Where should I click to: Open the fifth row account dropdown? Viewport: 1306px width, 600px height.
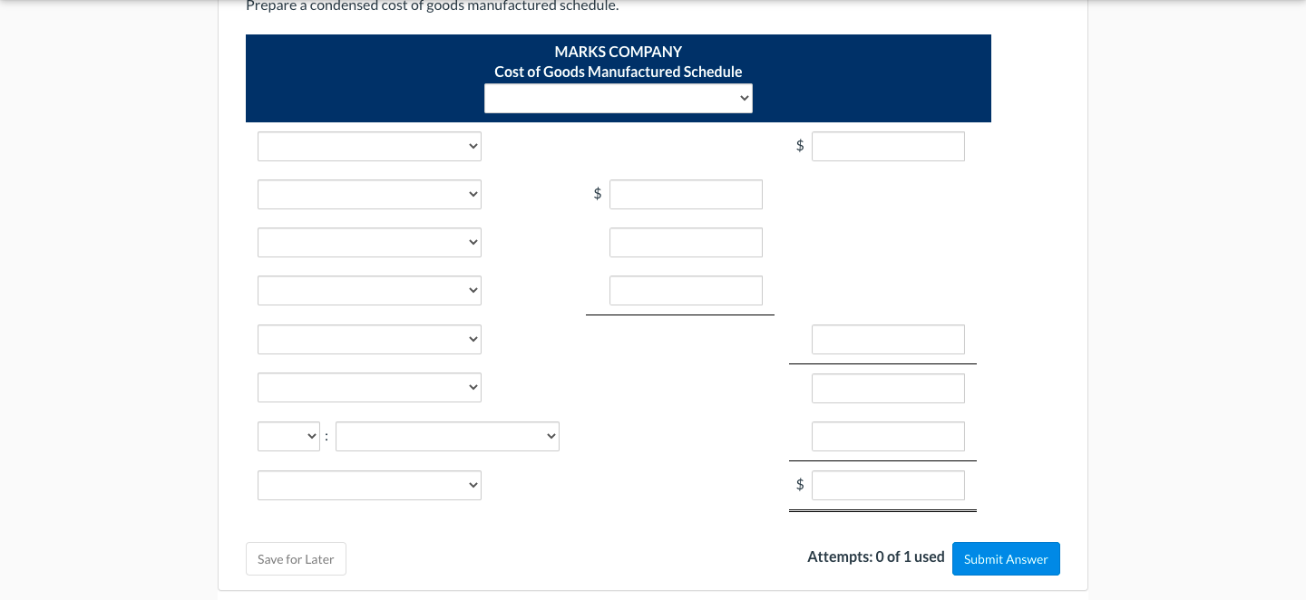click(x=368, y=339)
